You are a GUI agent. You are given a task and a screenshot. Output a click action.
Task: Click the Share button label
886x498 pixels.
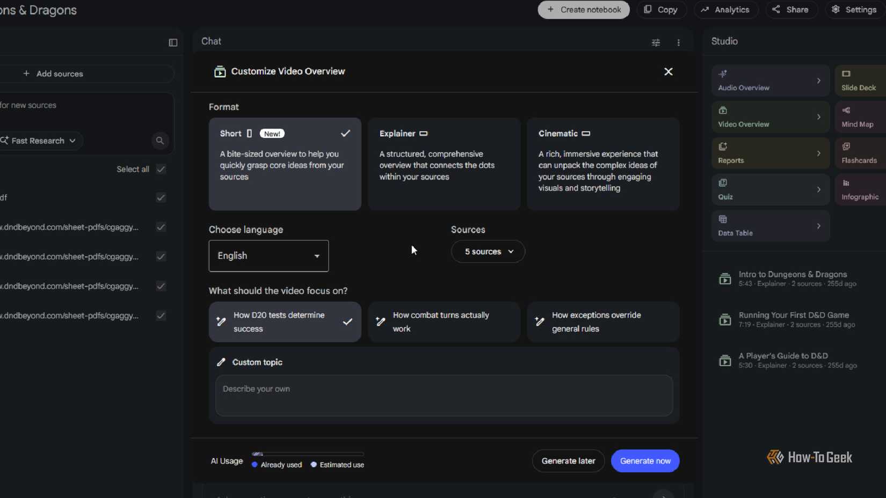point(797,10)
